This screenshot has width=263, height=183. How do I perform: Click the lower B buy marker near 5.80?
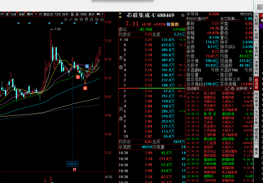click(85, 88)
